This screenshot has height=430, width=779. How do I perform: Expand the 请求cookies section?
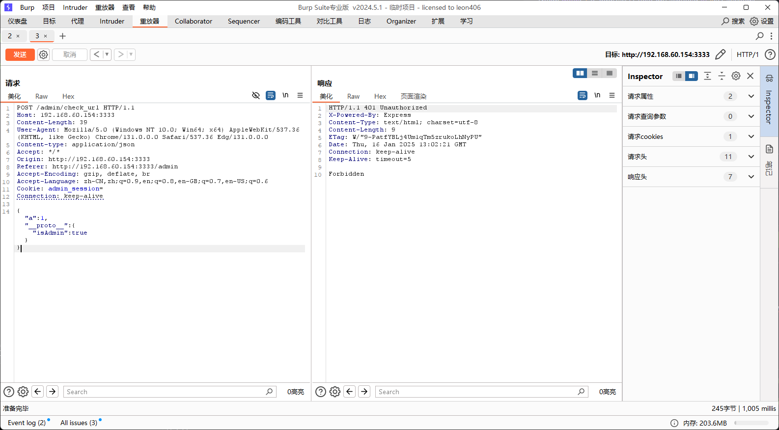click(751, 136)
